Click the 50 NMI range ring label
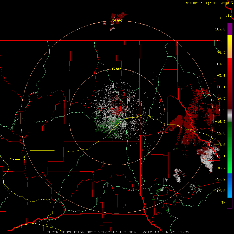Viewport: 234px width, 234px height. (x=117, y=69)
